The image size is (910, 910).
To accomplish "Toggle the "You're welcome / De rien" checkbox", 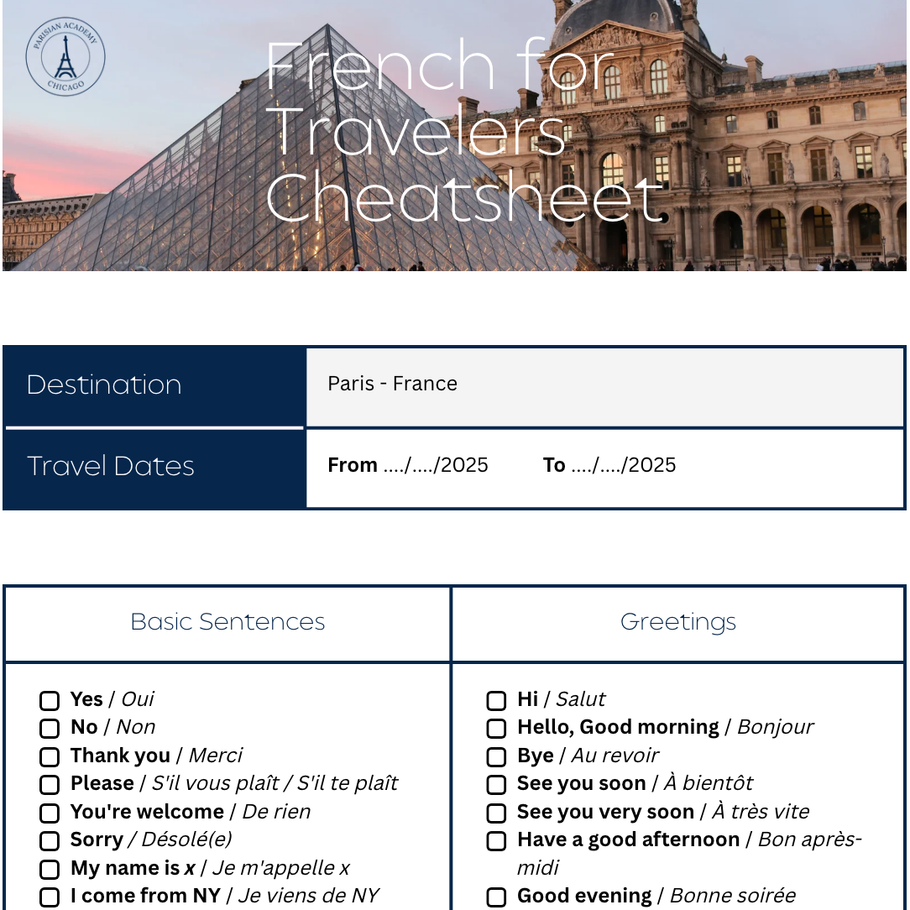I will (50, 813).
